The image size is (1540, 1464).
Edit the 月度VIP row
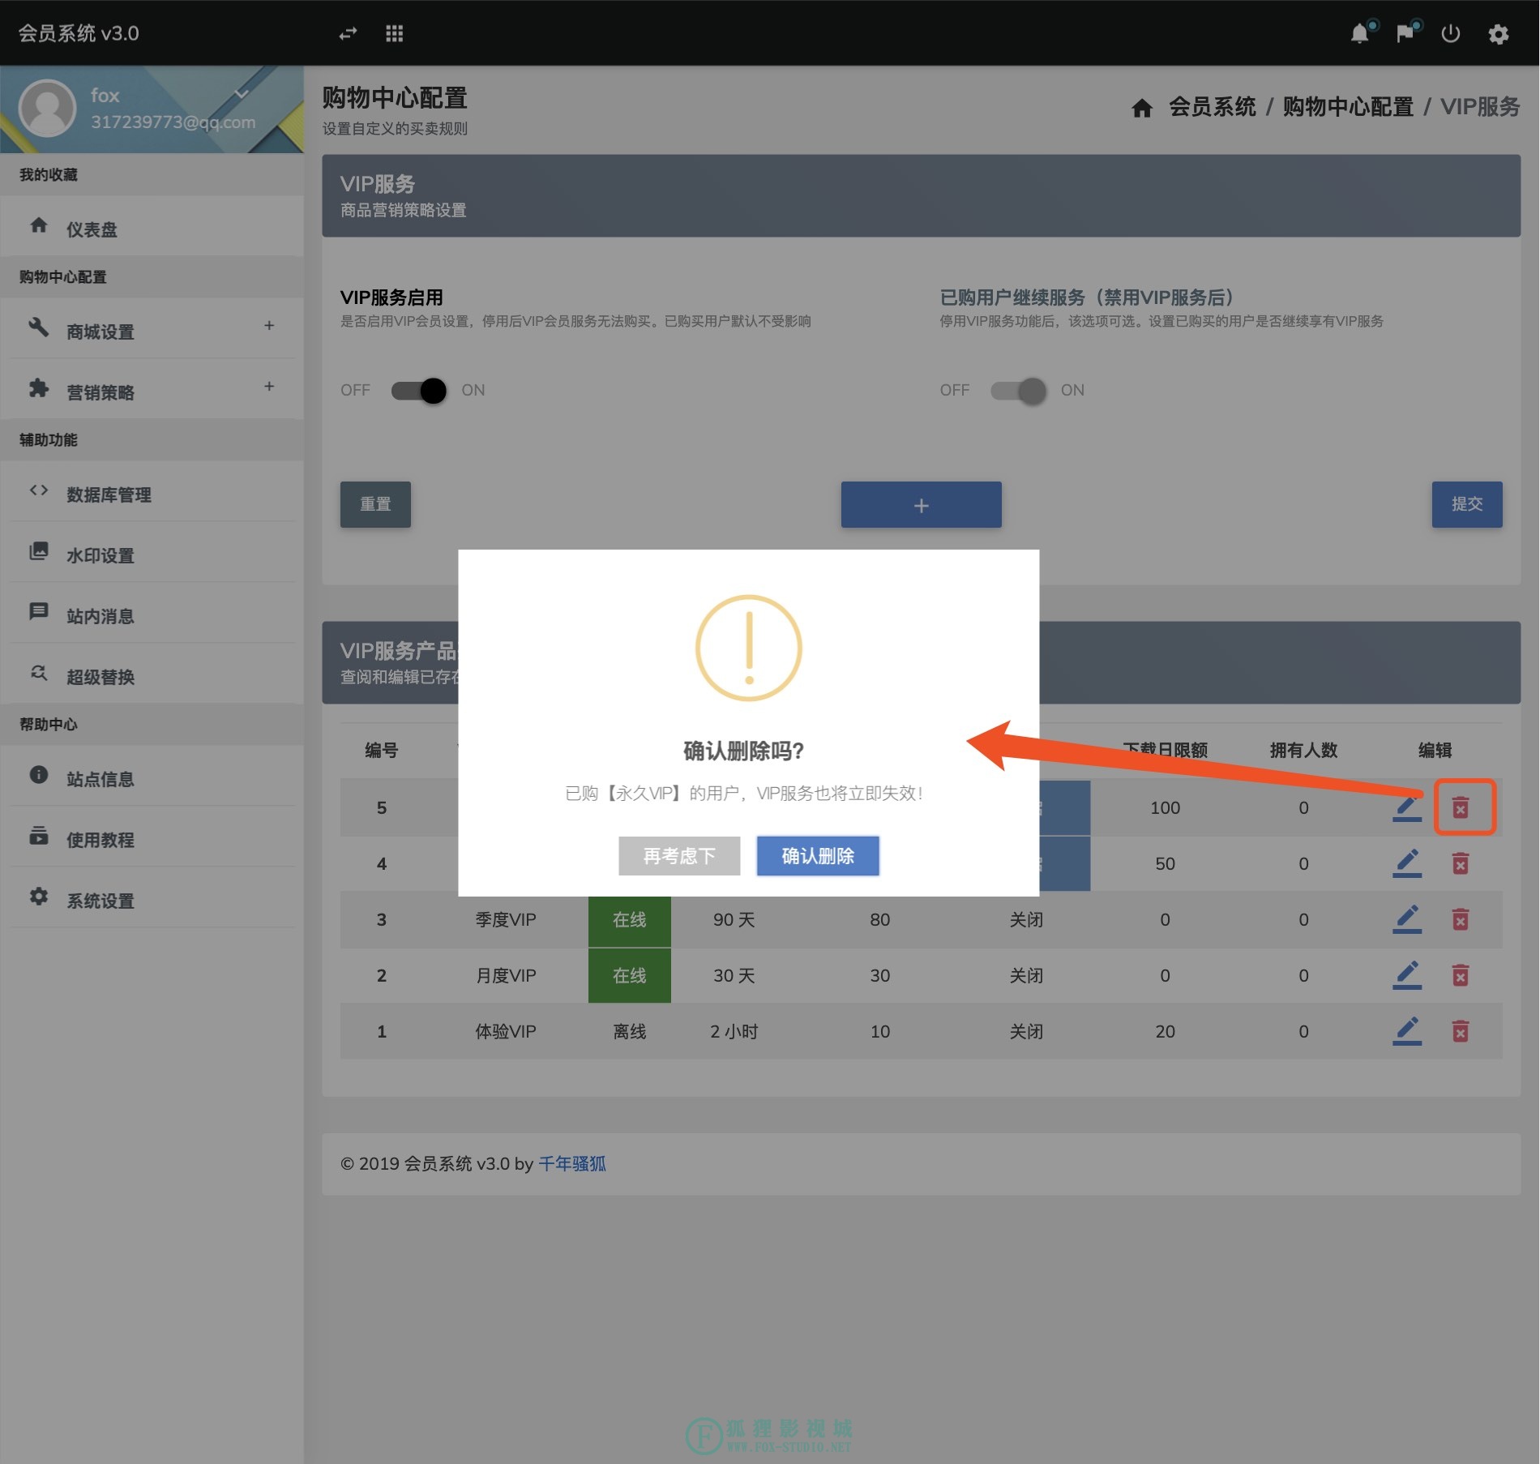[x=1407, y=975]
